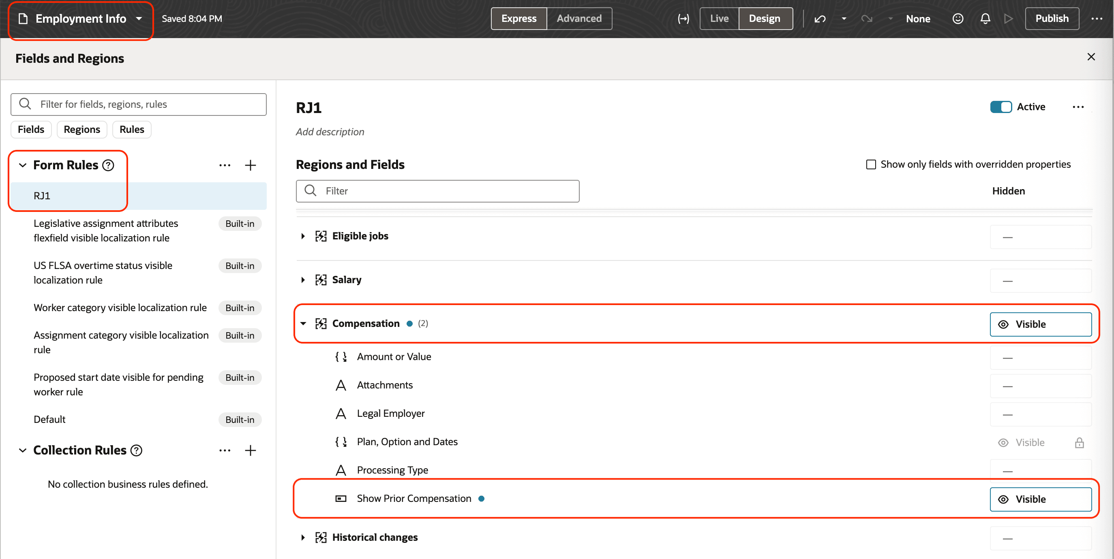Open RJ1 rule options ellipsis menu
The image size is (1114, 559).
(1078, 107)
